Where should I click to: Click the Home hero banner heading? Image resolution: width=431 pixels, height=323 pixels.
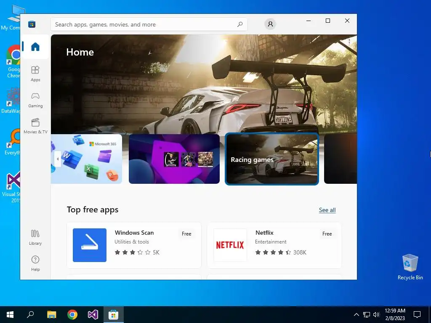tap(80, 52)
